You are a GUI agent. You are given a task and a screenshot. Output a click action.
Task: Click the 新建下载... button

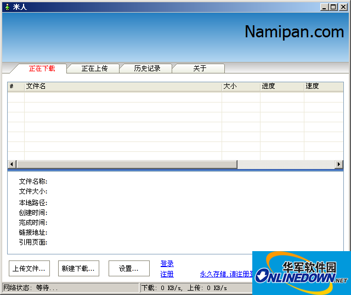click(x=78, y=269)
